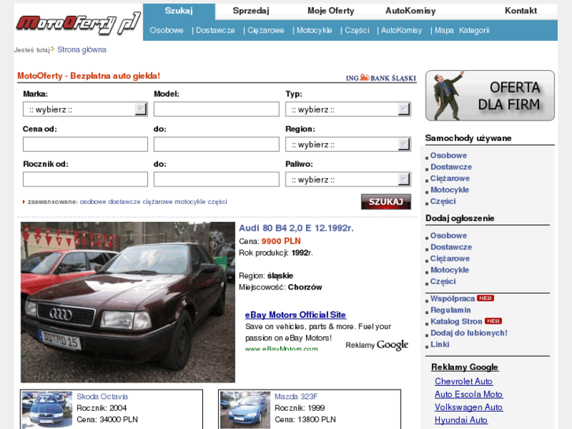Viewport: 572px width, 429px height.
Task: Expand the Region dropdown
Action: tap(348, 144)
